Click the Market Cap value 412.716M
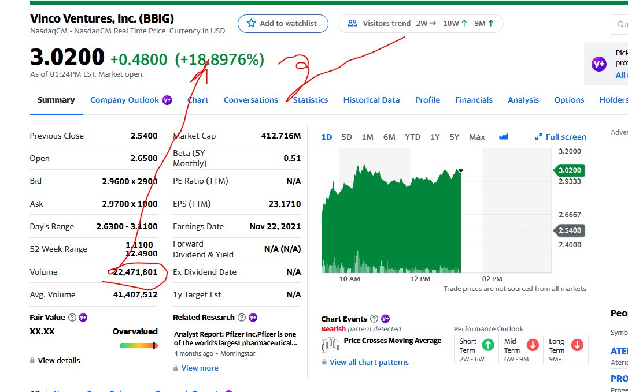Screen dimensions: 628x392 pos(281,136)
